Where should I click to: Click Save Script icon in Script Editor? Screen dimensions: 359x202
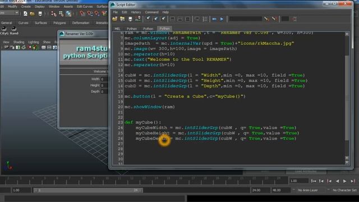(x=130, y=19)
